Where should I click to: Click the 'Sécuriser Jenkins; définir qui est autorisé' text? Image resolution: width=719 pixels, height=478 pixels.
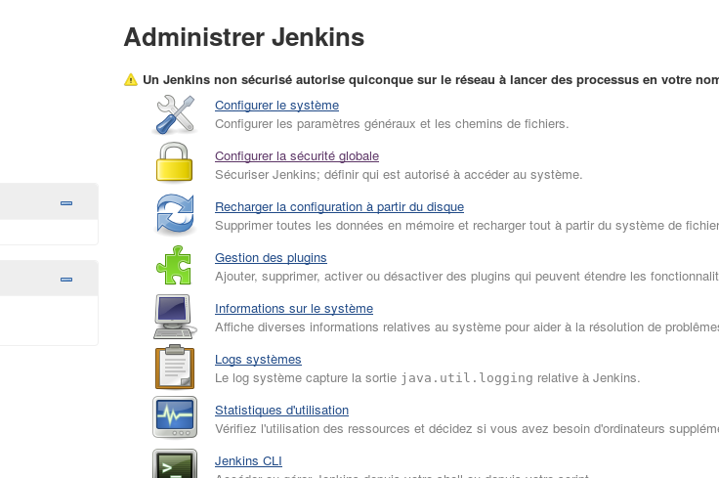pyautogui.click(x=399, y=175)
